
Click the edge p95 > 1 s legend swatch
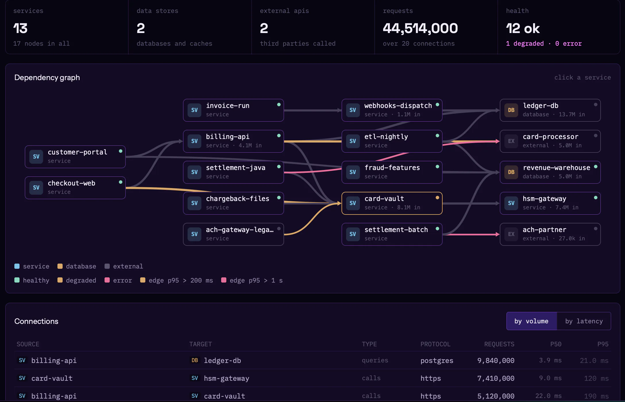click(x=224, y=280)
